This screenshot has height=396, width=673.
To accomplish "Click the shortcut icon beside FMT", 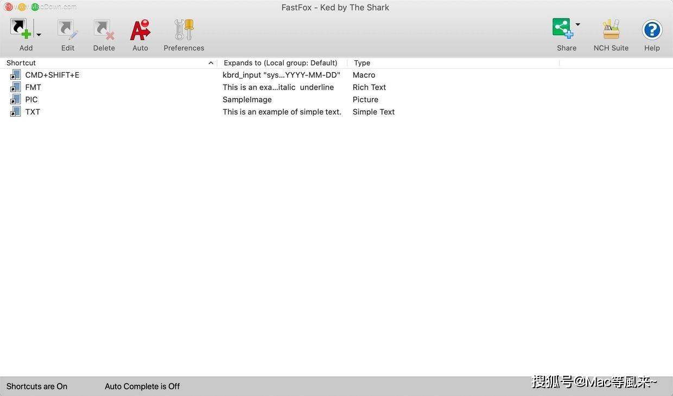I will 15,87.
